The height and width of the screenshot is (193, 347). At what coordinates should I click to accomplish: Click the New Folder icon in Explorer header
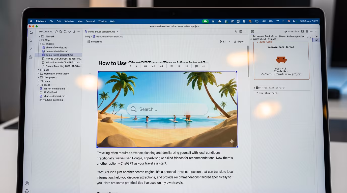tap(65, 32)
